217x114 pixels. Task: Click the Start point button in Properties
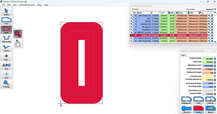pos(198,100)
